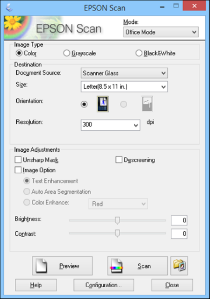This screenshot has height=299, width=210.
Task: Click the blank page Preview icon
Action: (41, 266)
